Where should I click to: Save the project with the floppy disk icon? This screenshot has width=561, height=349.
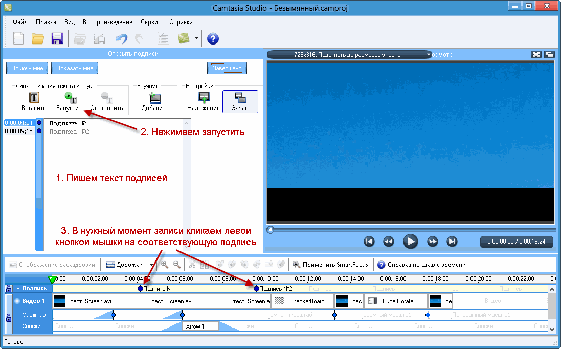coord(57,38)
